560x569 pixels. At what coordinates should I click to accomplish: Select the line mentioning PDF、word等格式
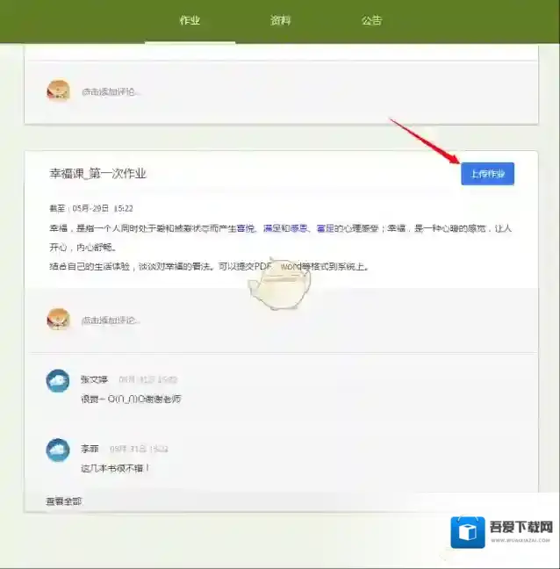209,266
